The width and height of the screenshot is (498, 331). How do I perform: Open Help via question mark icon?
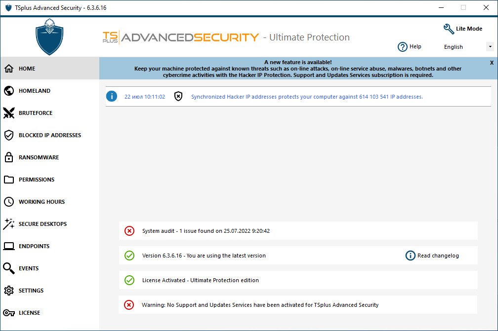(403, 47)
